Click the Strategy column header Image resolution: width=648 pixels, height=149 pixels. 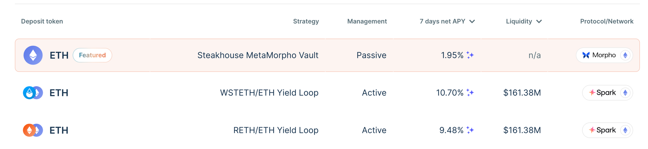pos(306,21)
